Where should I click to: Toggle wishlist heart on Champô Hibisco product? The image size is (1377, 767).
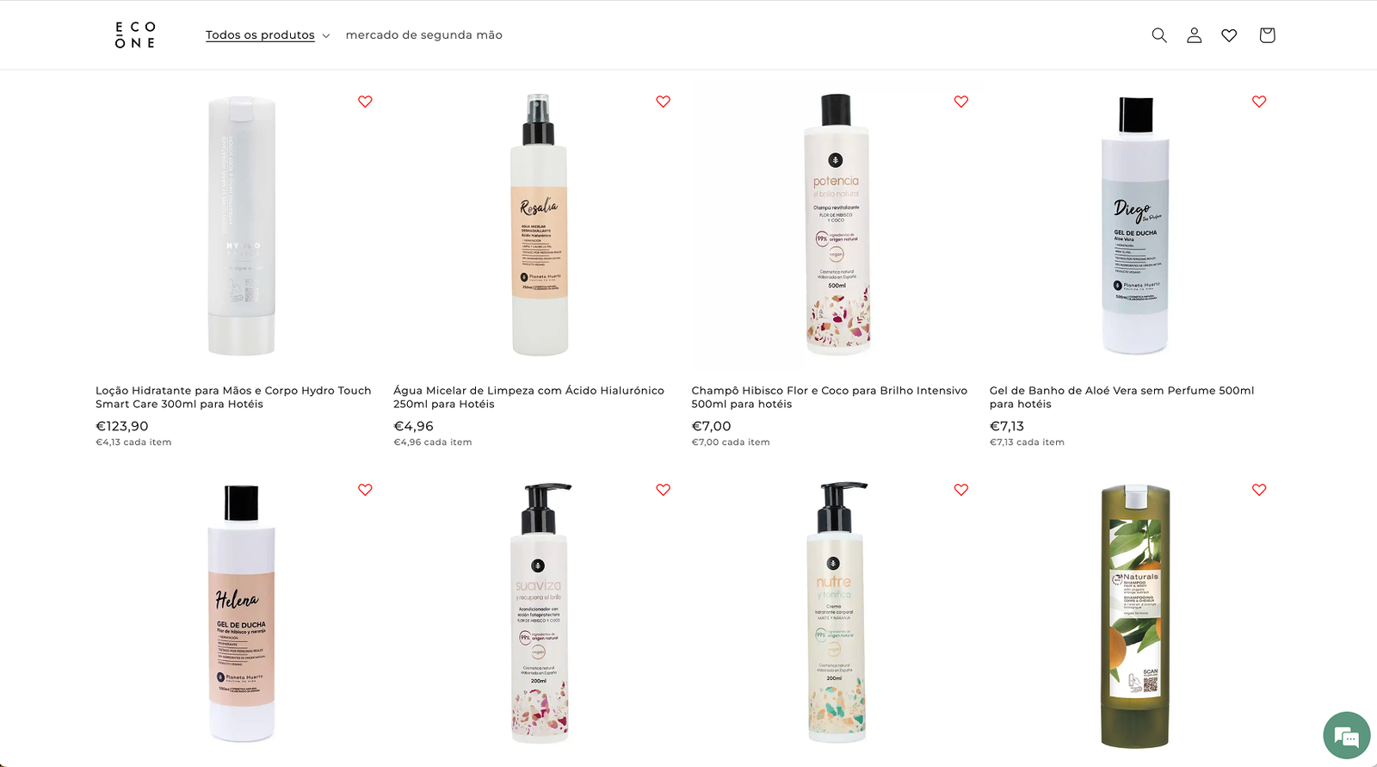point(961,102)
